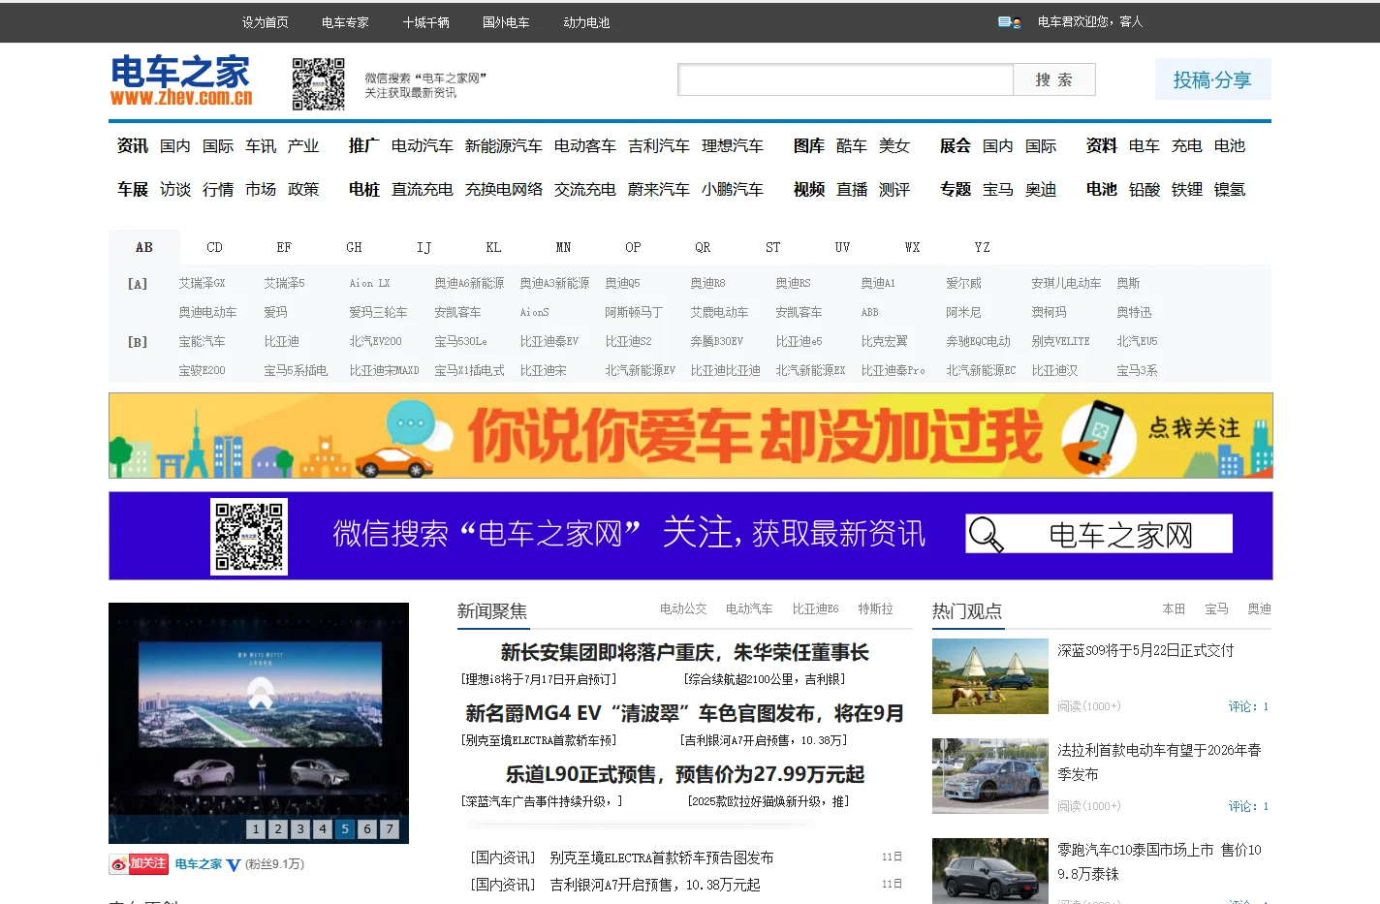
Task: Click 宝骏E200 in the brand list
Action: 202,370
